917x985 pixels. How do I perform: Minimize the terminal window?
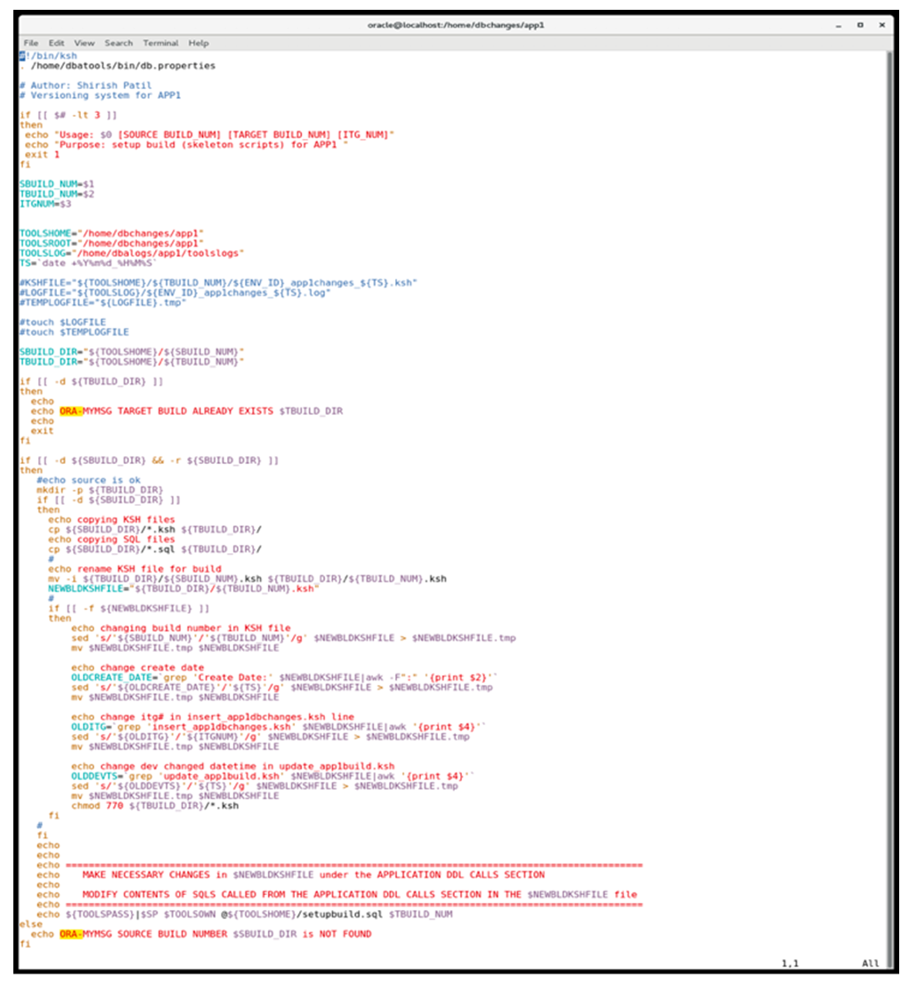point(839,25)
